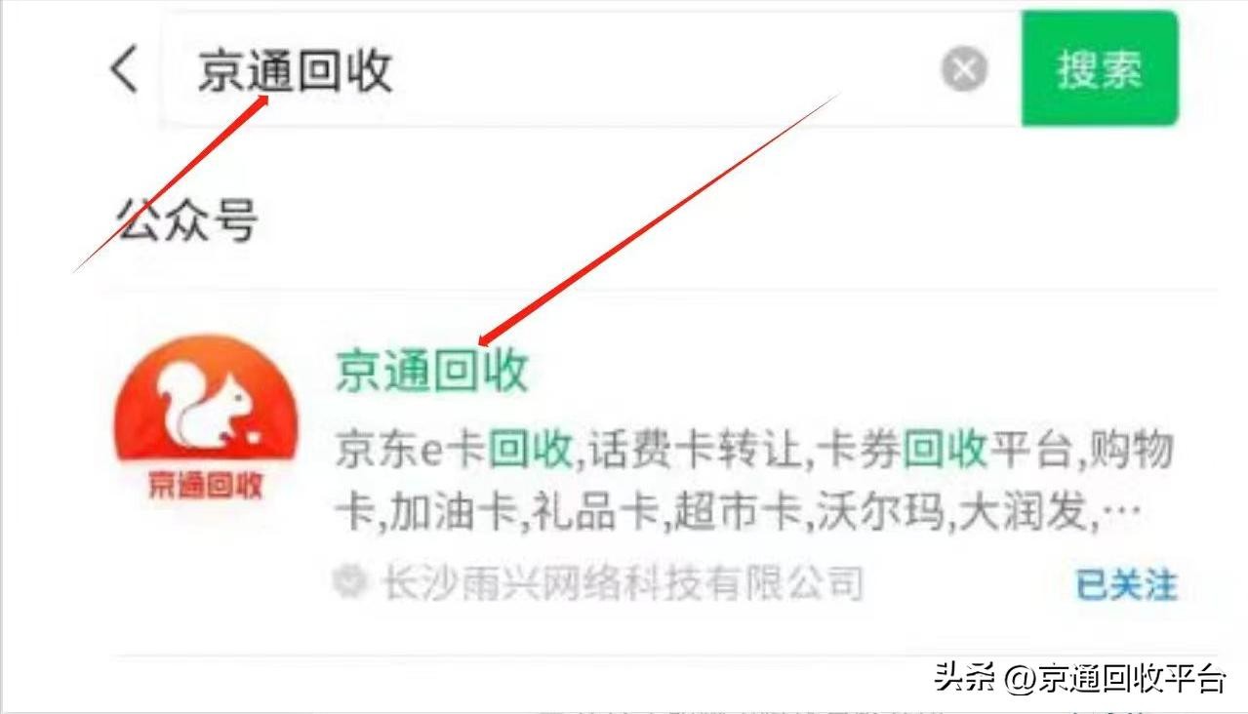Go back using the left arrow
The height and width of the screenshot is (714, 1248).
[x=124, y=70]
